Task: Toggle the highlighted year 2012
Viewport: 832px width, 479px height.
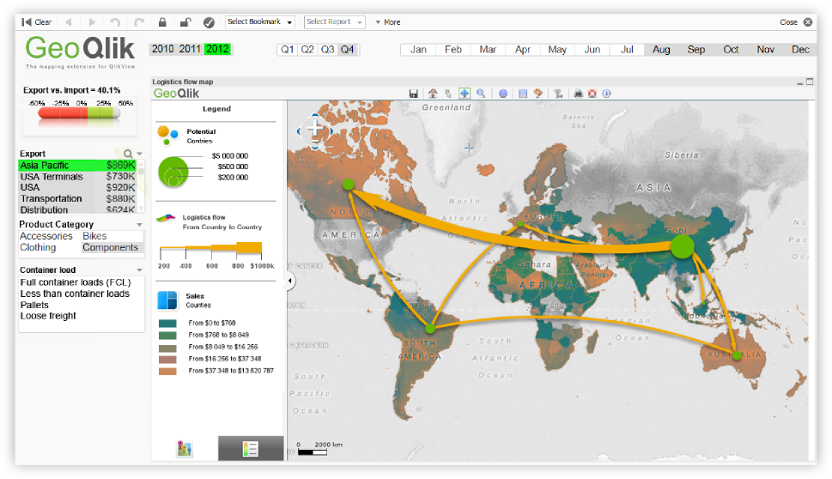Action: tap(217, 49)
